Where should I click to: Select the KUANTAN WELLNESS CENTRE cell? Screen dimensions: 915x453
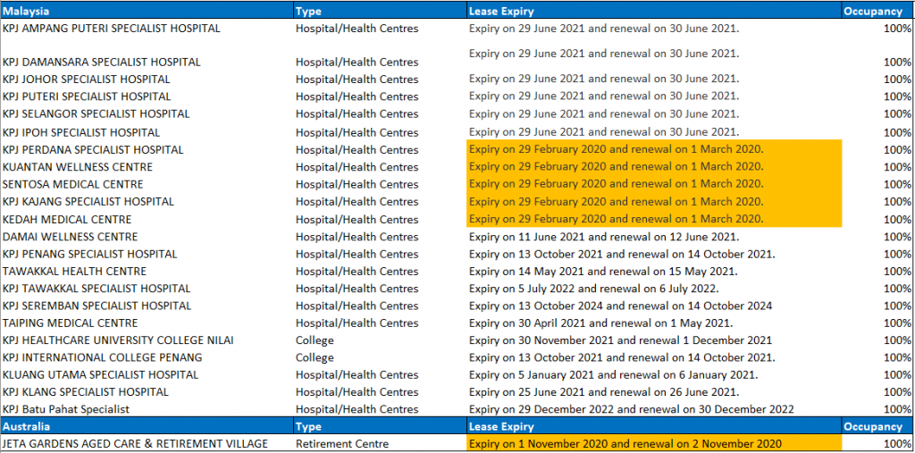click(x=147, y=167)
